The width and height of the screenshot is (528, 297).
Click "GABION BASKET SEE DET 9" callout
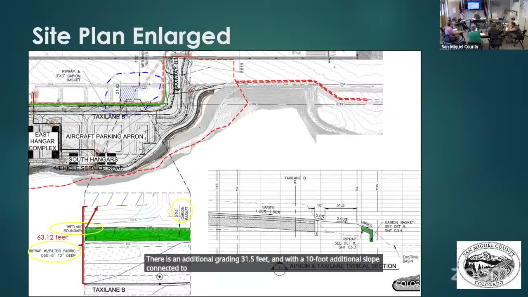pos(399,226)
